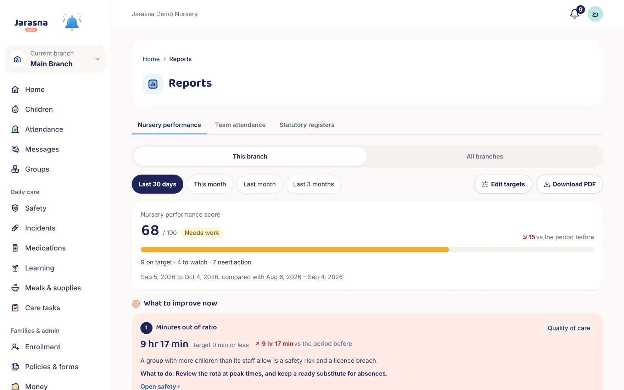Click the Enrollment person-plus icon

15,347
